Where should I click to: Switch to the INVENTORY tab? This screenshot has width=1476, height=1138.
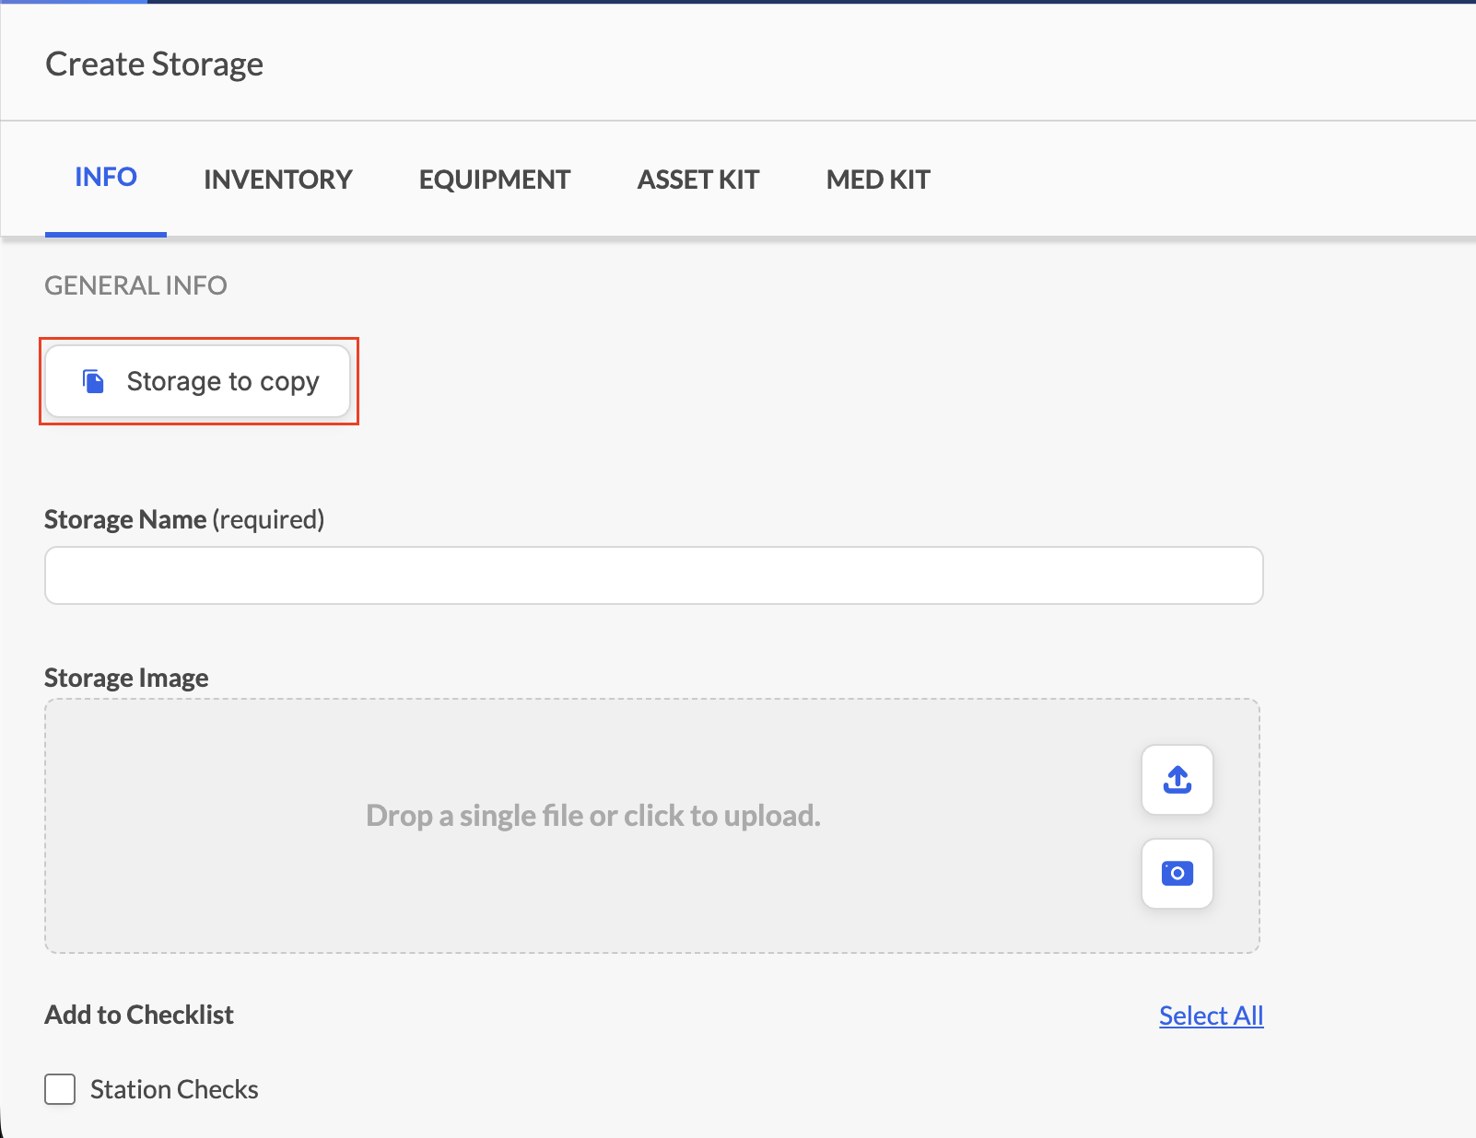point(278,180)
